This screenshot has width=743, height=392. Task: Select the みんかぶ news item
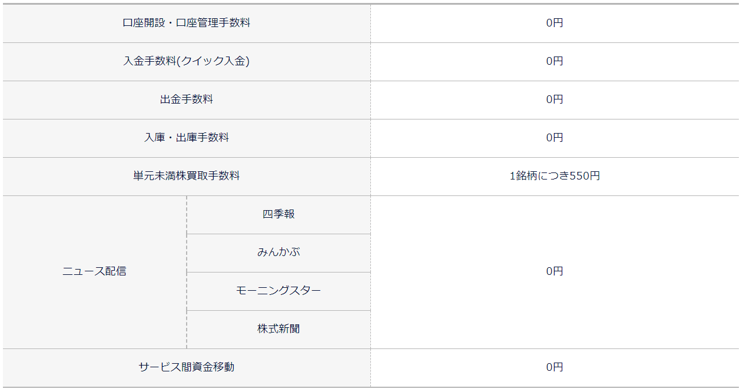pyautogui.click(x=278, y=253)
